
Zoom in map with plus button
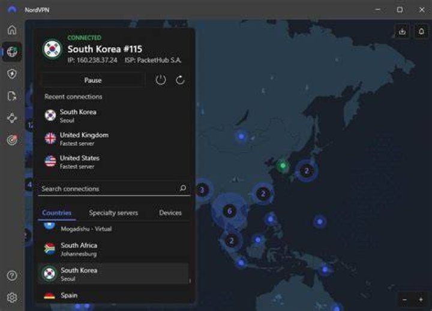click(x=421, y=300)
